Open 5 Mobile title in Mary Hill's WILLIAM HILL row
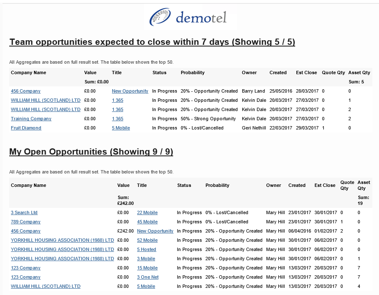The width and height of the screenshot is (379, 295). point(146,286)
